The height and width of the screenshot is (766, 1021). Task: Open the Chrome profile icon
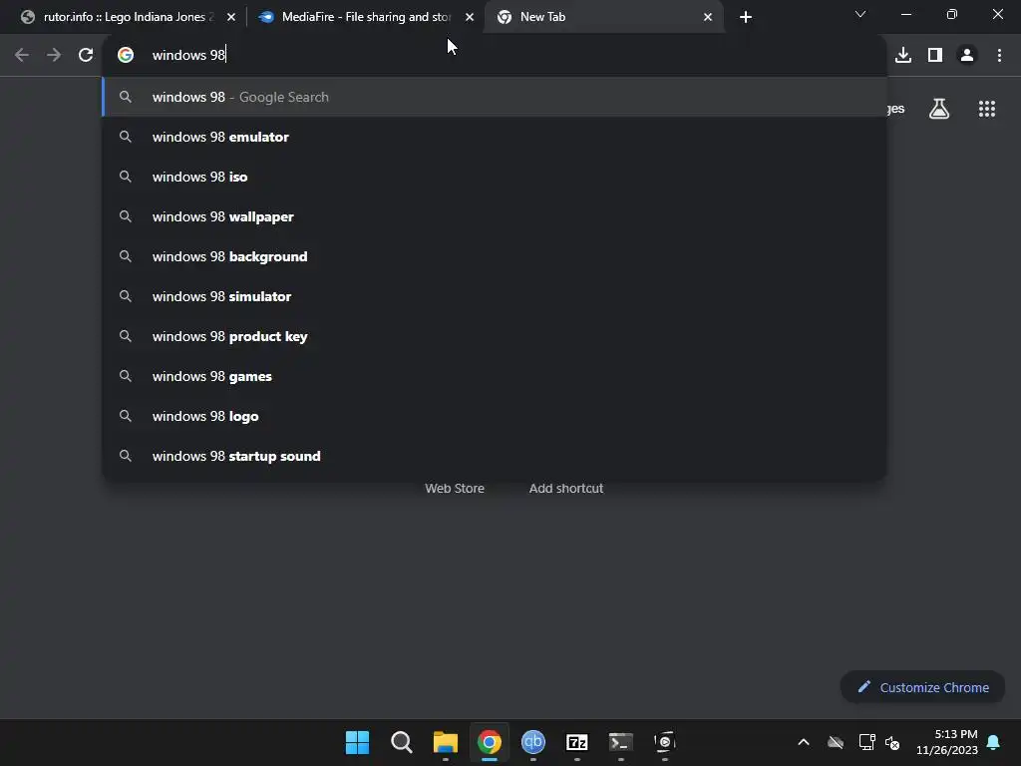tap(967, 56)
